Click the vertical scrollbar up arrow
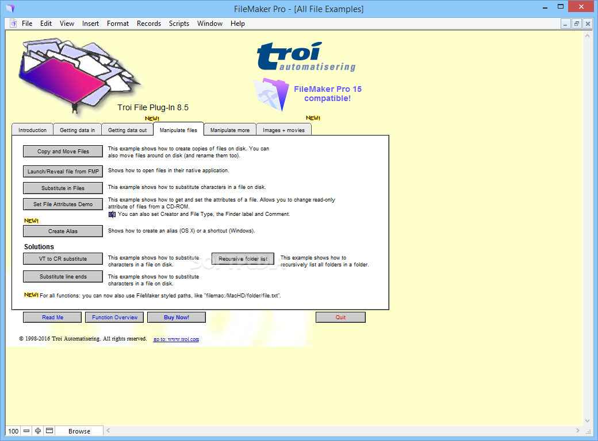Image resolution: width=598 pixels, height=441 pixels. pos(587,36)
